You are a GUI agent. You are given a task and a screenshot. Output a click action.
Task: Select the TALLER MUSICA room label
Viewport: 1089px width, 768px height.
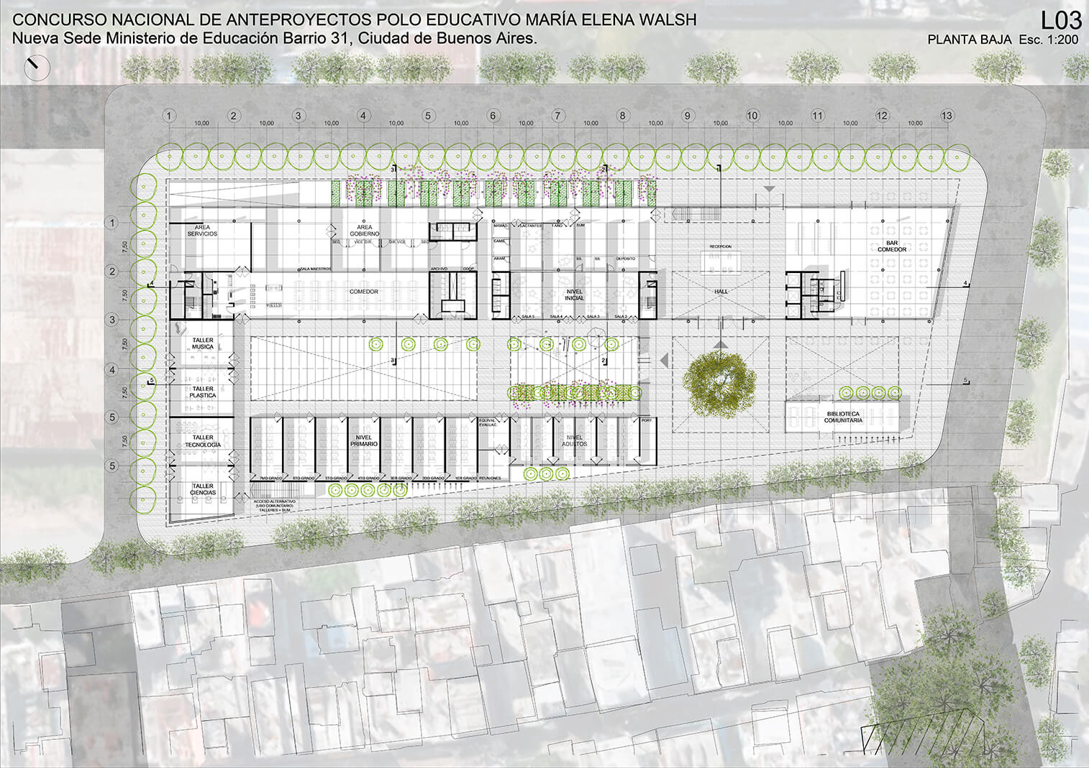click(x=203, y=343)
